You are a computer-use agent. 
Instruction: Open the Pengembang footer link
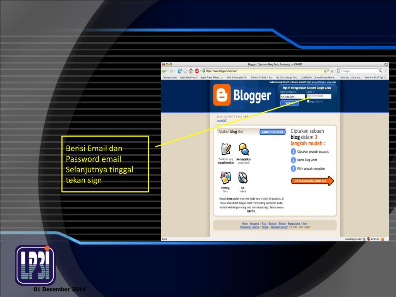[294, 223]
